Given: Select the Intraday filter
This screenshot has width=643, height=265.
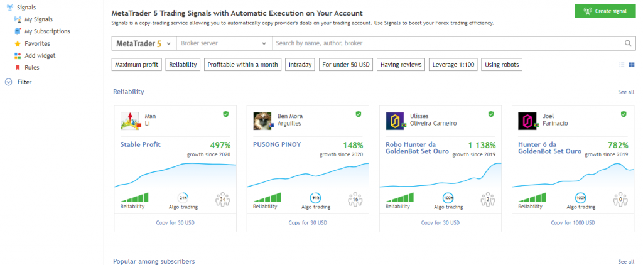Looking at the screenshot, I should [301, 65].
